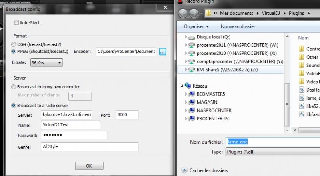Viewport: 320px width, 176px height.
Task: Open the Disque local (Q:) drive
Action: (x=212, y=37)
